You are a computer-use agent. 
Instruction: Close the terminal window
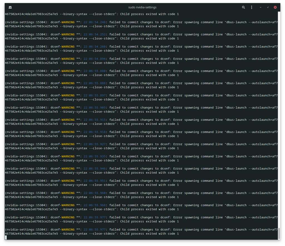(x=275, y=7)
